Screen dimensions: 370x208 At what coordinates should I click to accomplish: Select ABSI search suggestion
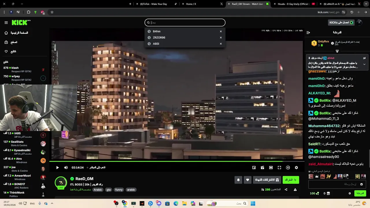click(185, 44)
